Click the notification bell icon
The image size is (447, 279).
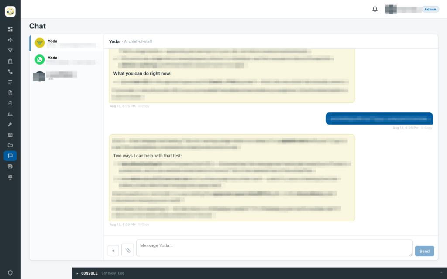coord(375,9)
